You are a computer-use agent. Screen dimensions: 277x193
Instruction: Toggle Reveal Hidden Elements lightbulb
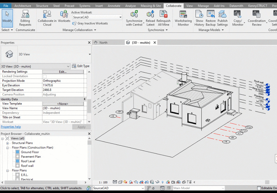point(162,182)
